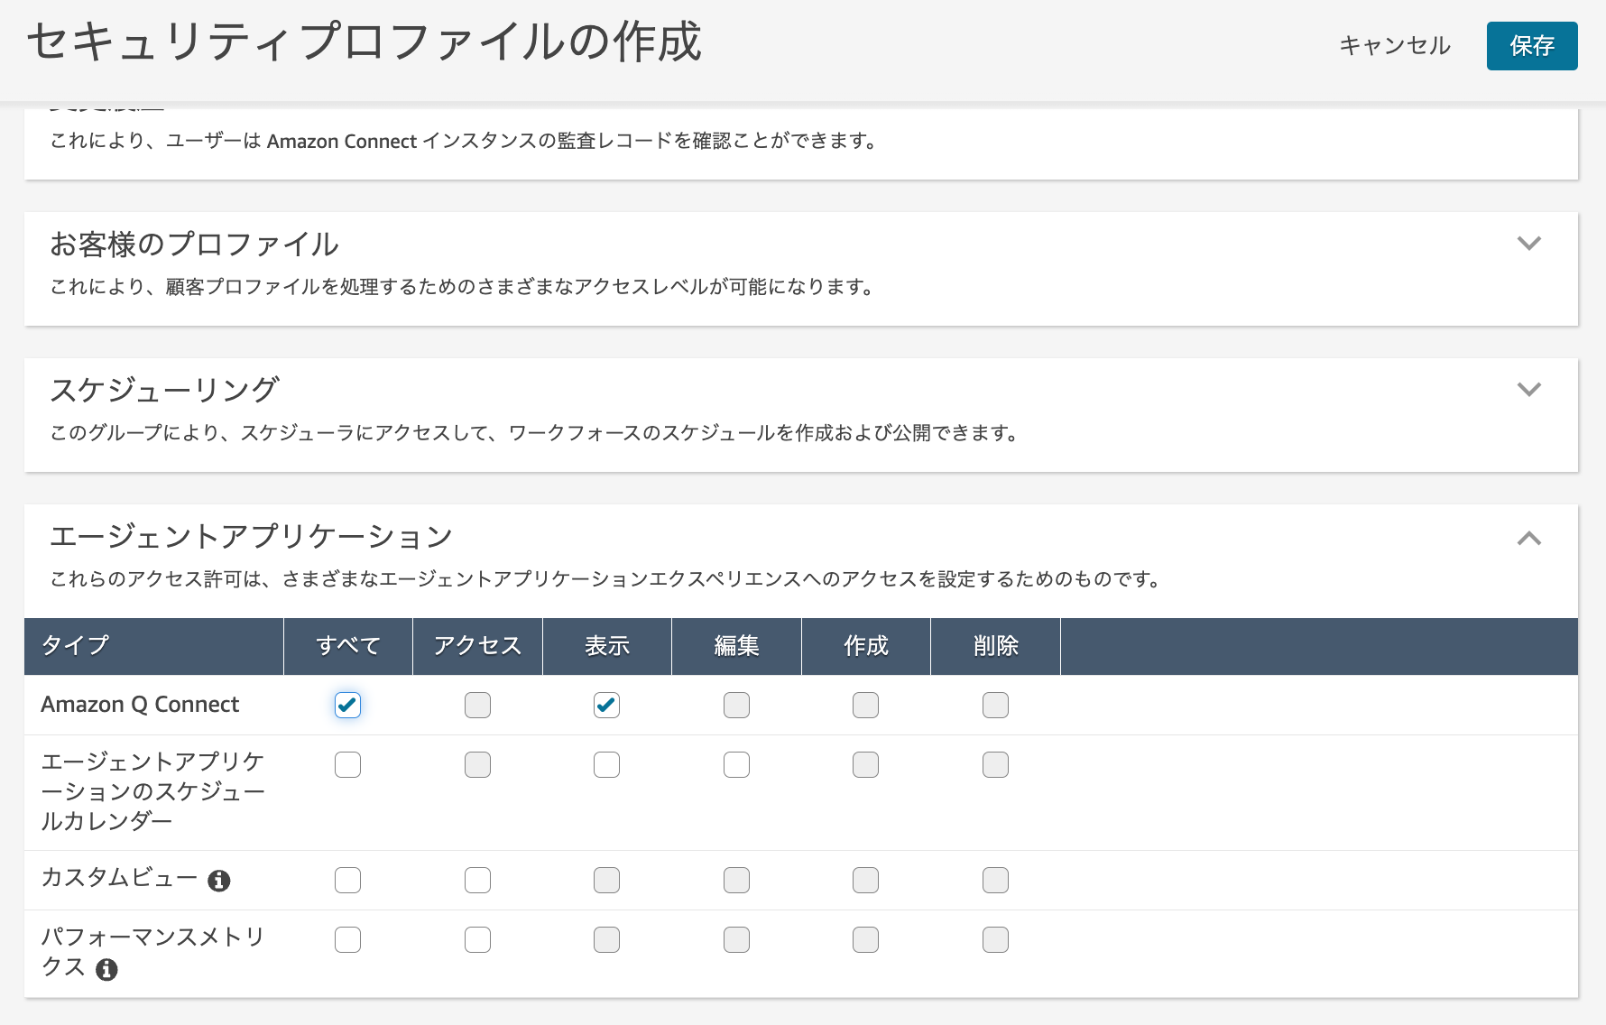
Task: Select the Amazon Q Connect row label
Action: pyautogui.click(x=140, y=705)
